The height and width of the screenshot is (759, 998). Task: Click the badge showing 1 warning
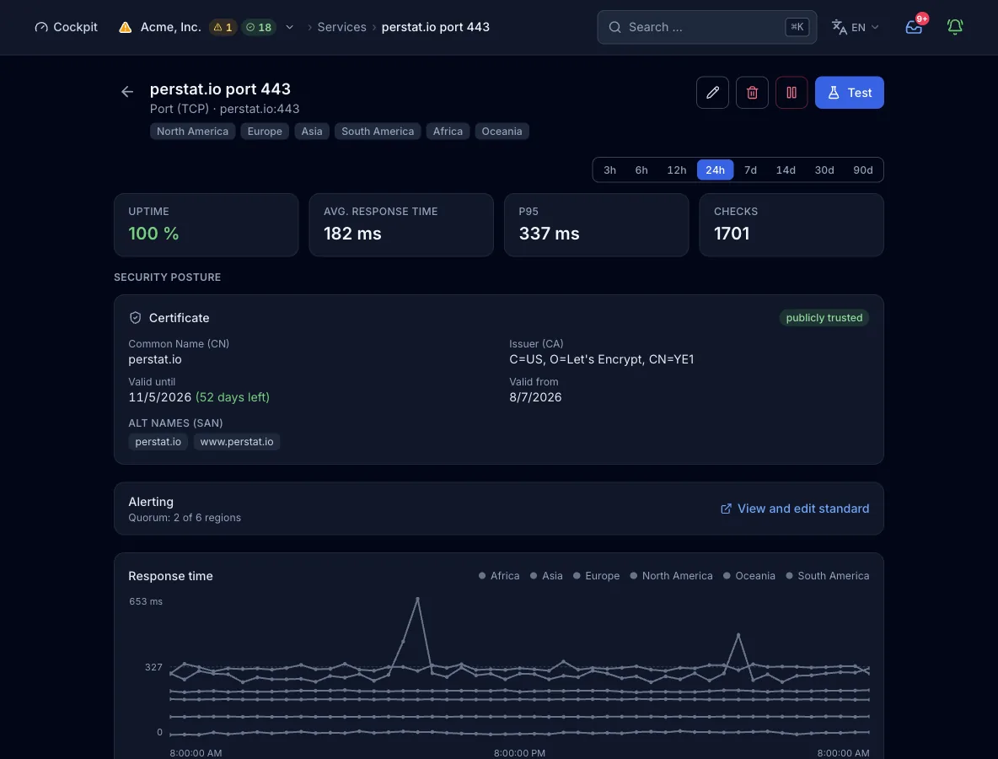point(223,27)
